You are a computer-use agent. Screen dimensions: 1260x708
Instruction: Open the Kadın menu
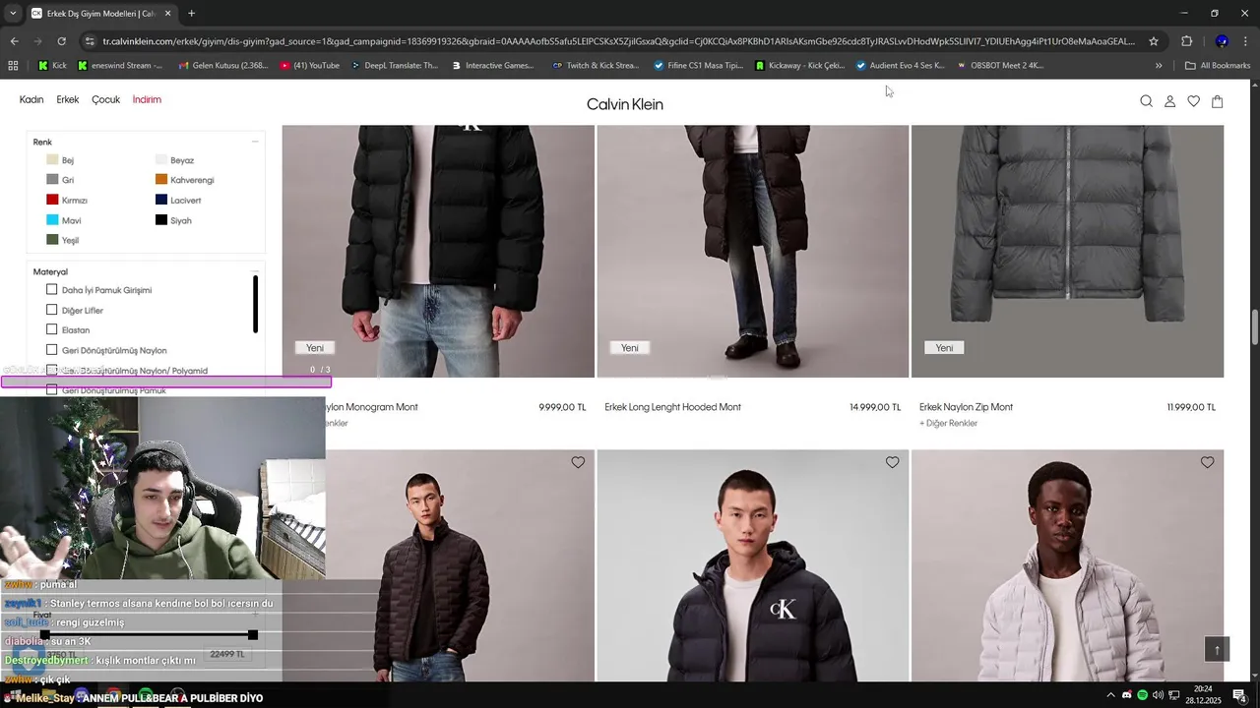point(31,99)
